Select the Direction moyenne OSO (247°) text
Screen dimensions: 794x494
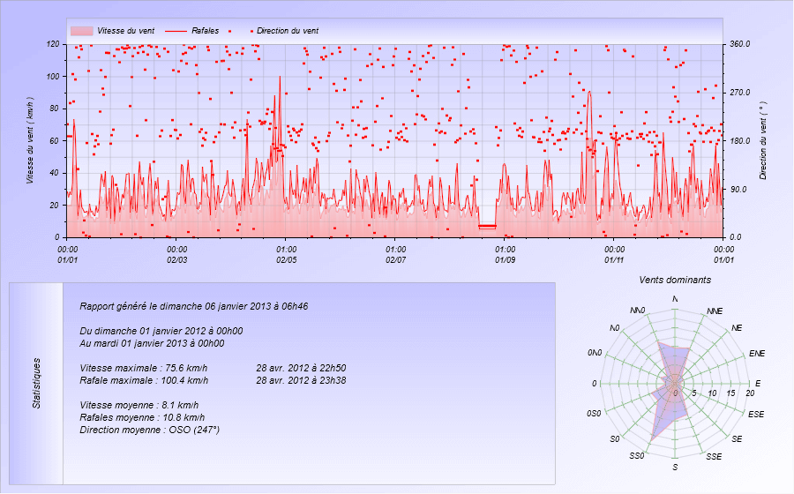(x=149, y=430)
